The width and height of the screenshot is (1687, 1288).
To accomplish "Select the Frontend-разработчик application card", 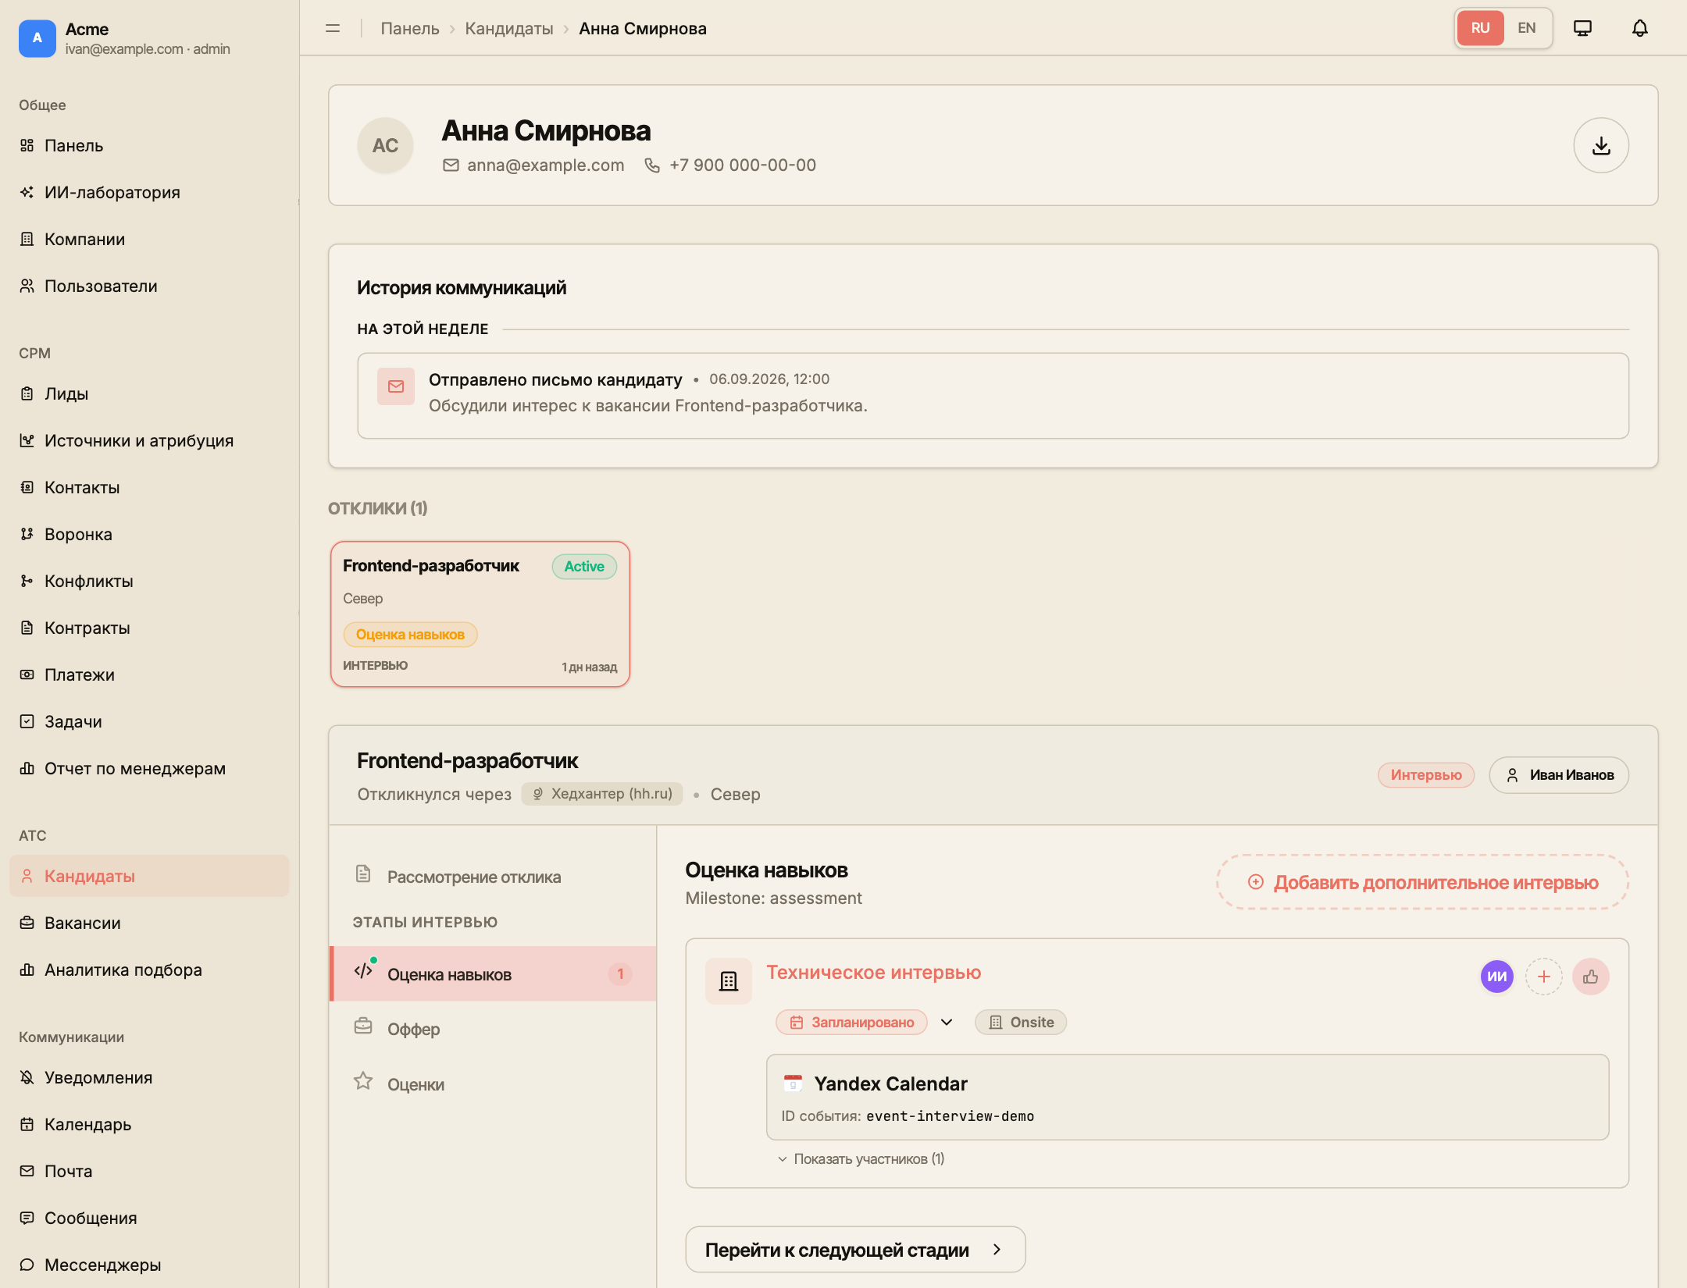I will pos(480,614).
